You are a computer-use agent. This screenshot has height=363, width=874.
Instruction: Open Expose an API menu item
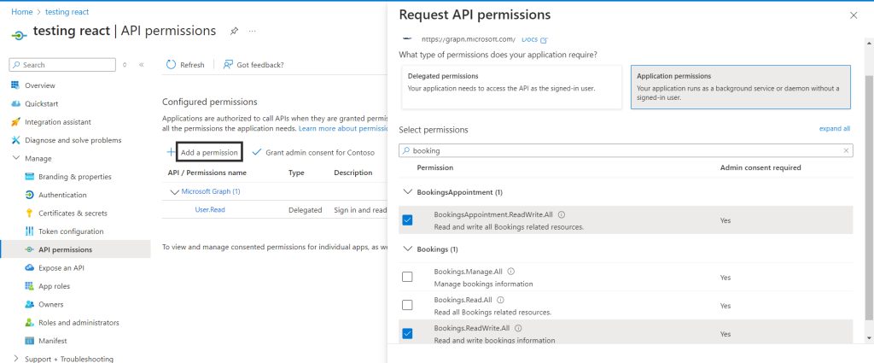[61, 267]
